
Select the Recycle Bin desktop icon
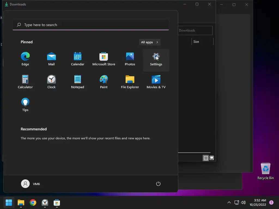265,171
